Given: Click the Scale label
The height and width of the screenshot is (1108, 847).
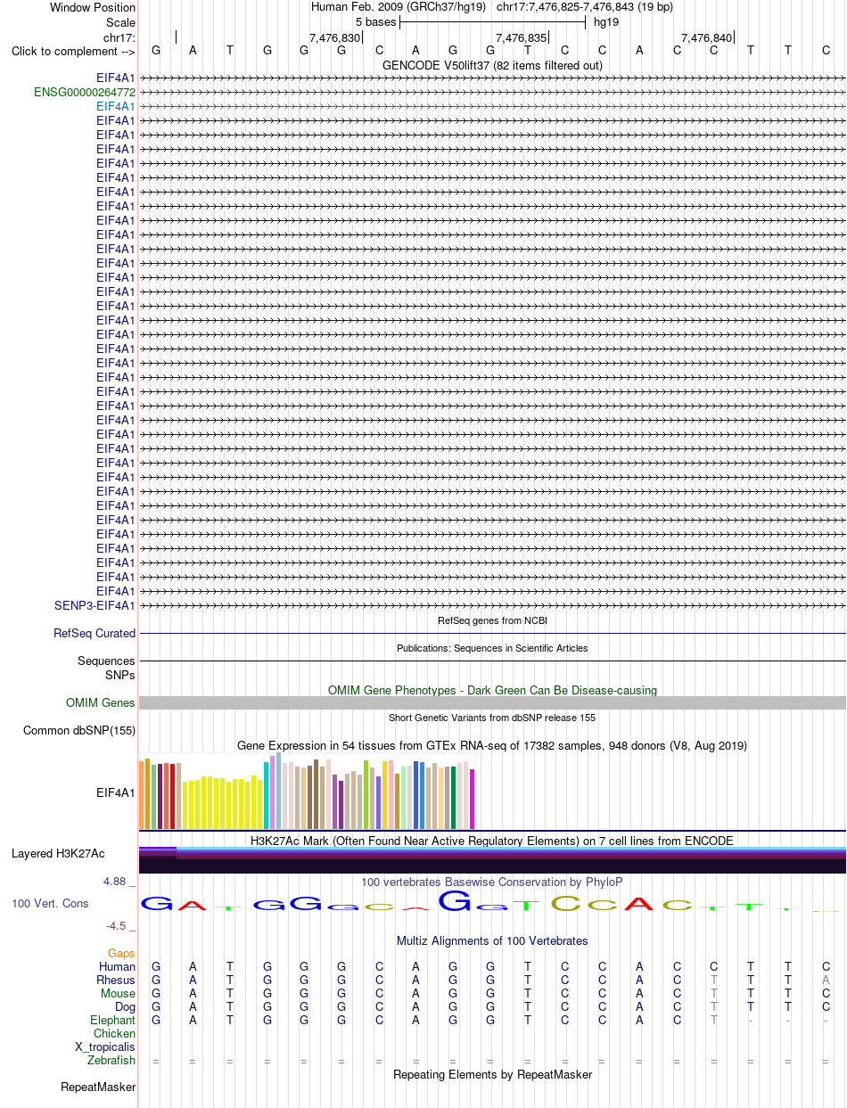Looking at the screenshot, I should point(120,22).
